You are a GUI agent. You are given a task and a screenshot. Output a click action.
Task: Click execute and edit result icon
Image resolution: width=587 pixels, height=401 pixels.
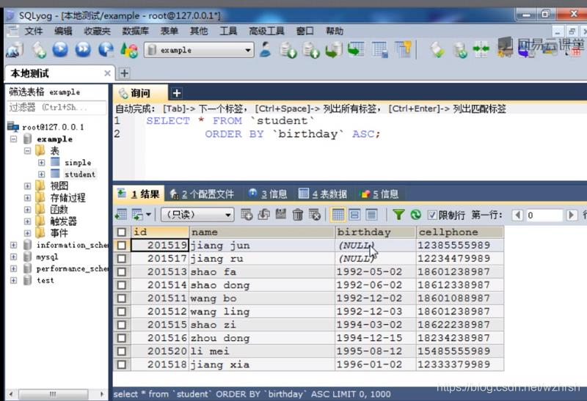pos(106,50)
